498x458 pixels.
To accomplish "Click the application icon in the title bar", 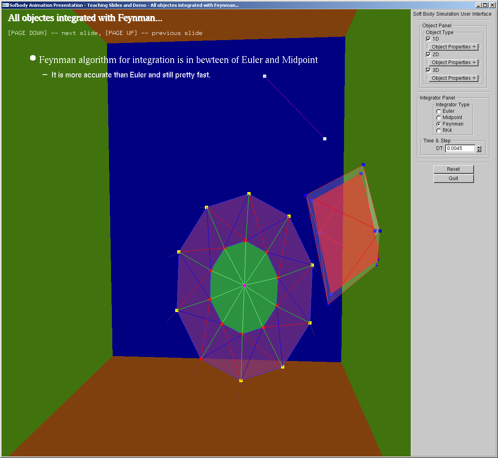I will (5, 5).
